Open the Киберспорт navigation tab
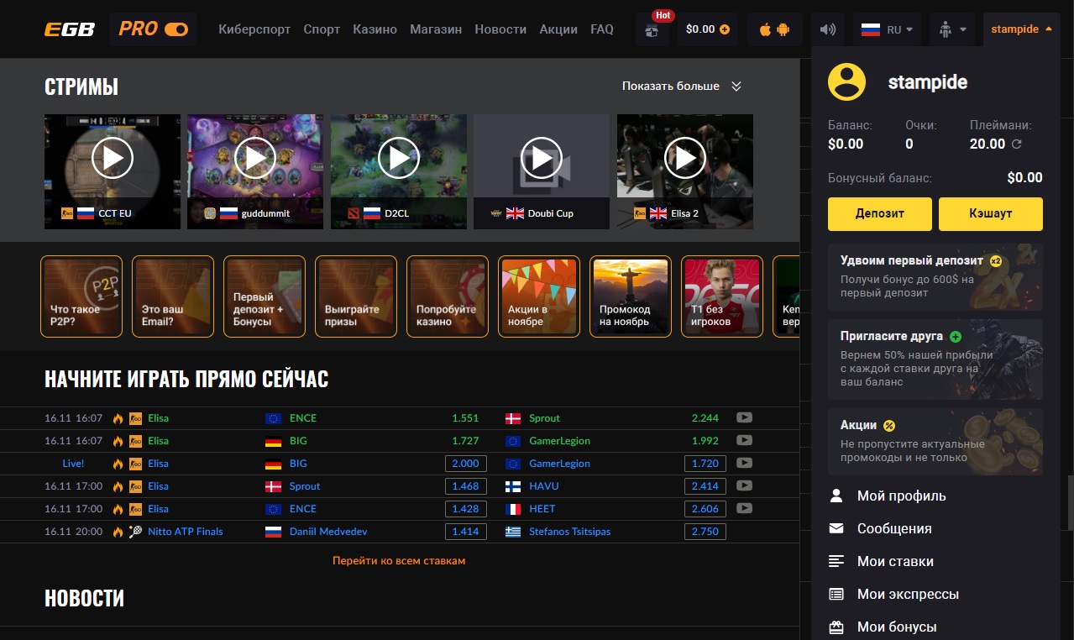1074x640 pixels. click(x=254, y=29)
